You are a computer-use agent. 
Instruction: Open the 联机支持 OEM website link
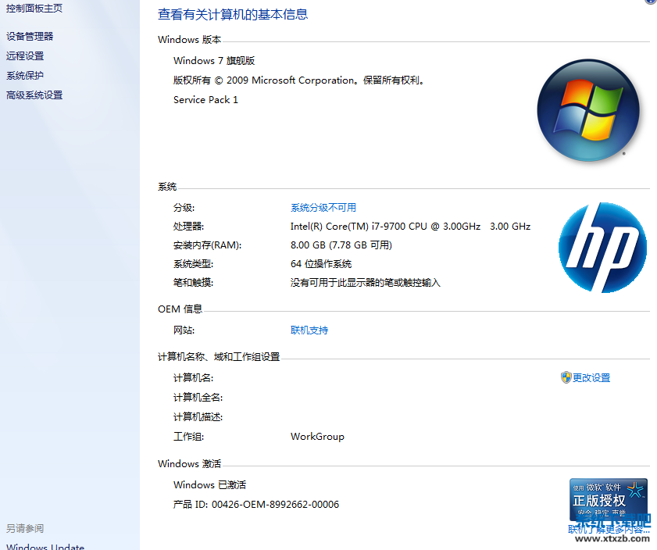point(309,330)
